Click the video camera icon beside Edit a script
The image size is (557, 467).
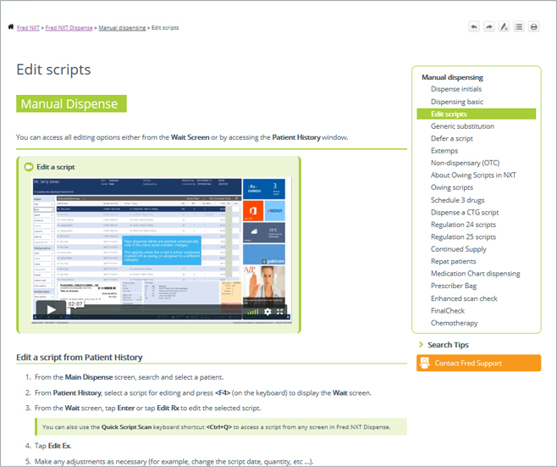[29, 167]
